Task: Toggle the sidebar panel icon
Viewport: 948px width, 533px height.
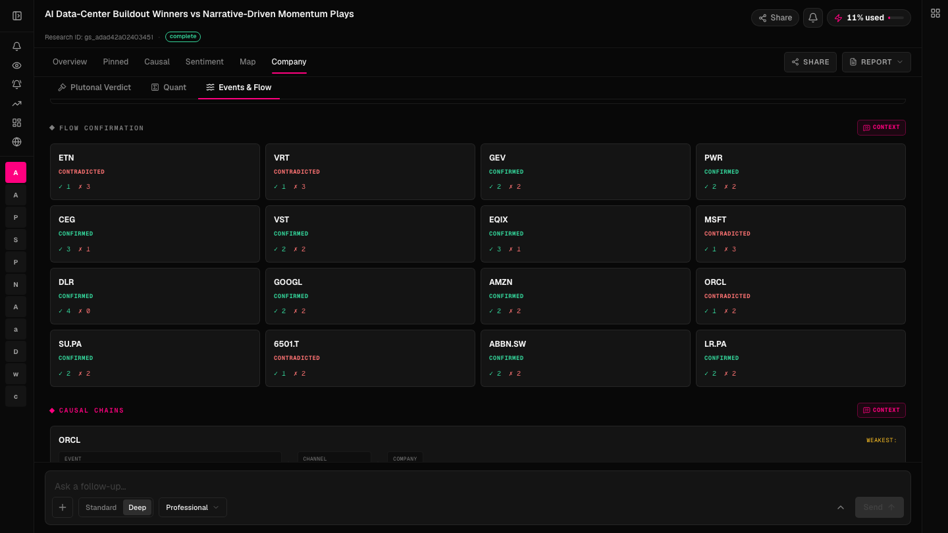Action: [x=17, y=16]
